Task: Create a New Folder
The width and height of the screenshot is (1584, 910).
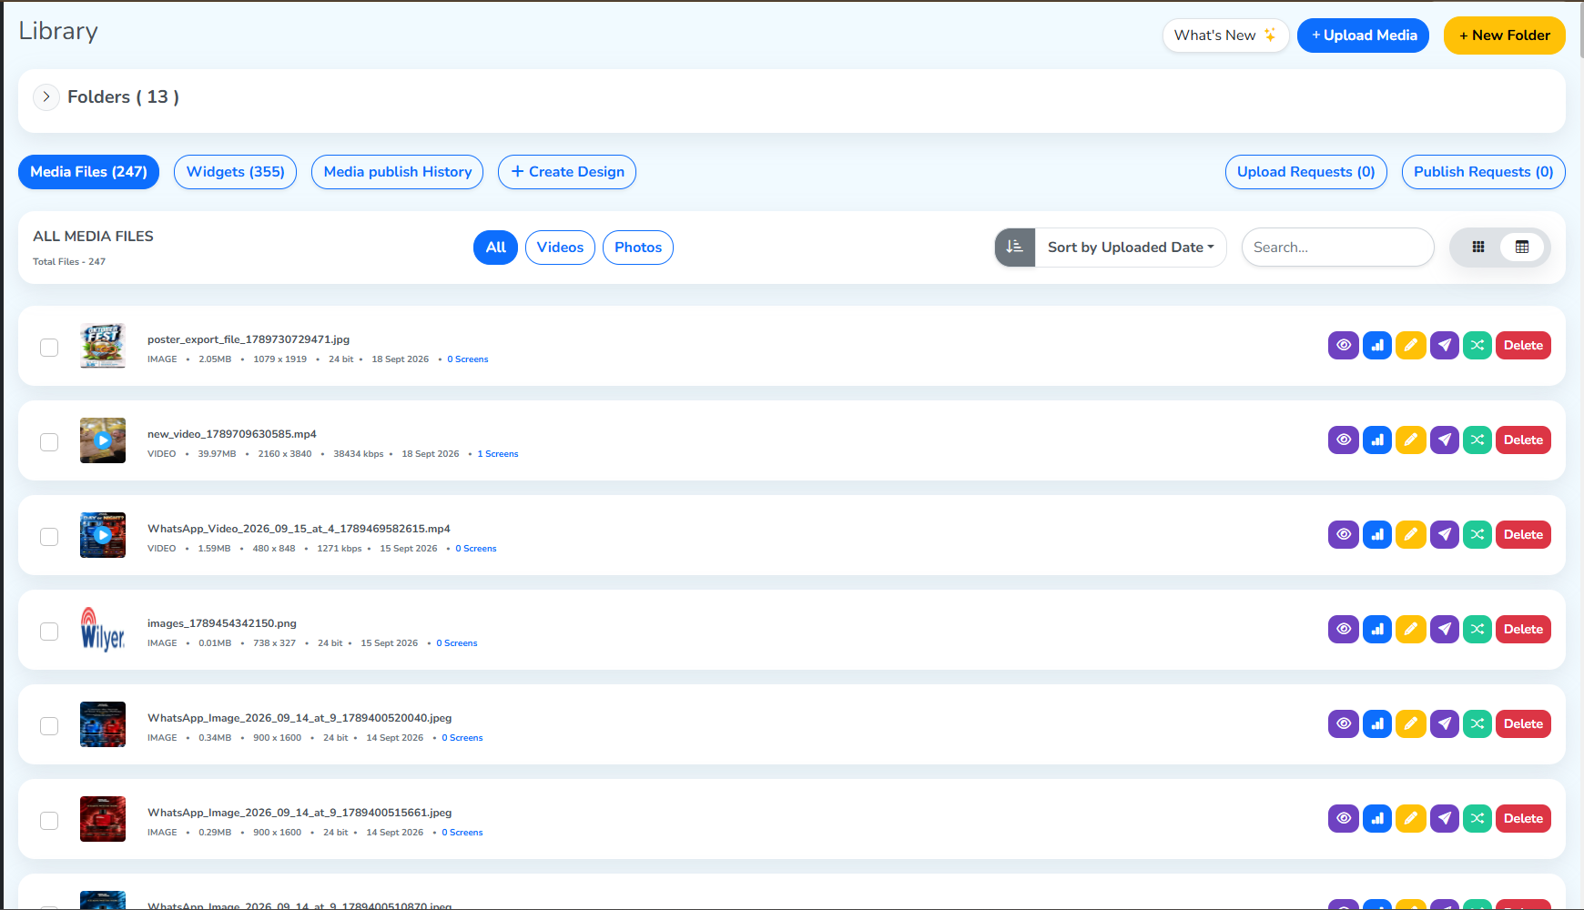Action: pyautogui.click(x=1504, y=35)
